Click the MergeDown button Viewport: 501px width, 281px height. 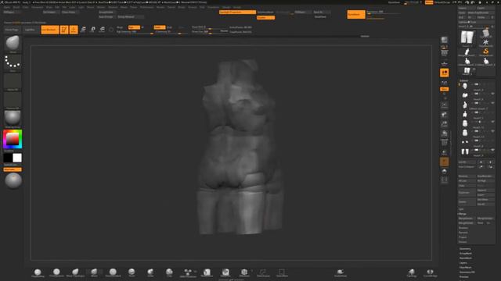click(467, 219)
